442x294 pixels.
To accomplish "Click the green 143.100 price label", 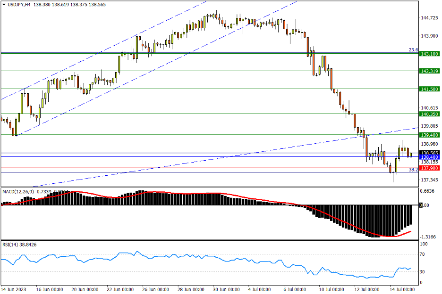I will coord(429,54).
